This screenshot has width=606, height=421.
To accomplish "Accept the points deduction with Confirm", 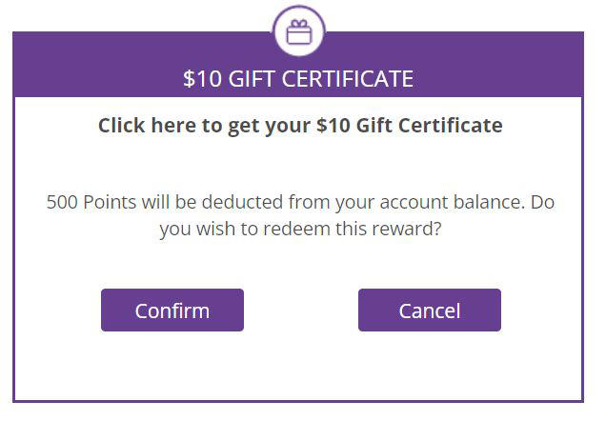I will click(172, 310).
